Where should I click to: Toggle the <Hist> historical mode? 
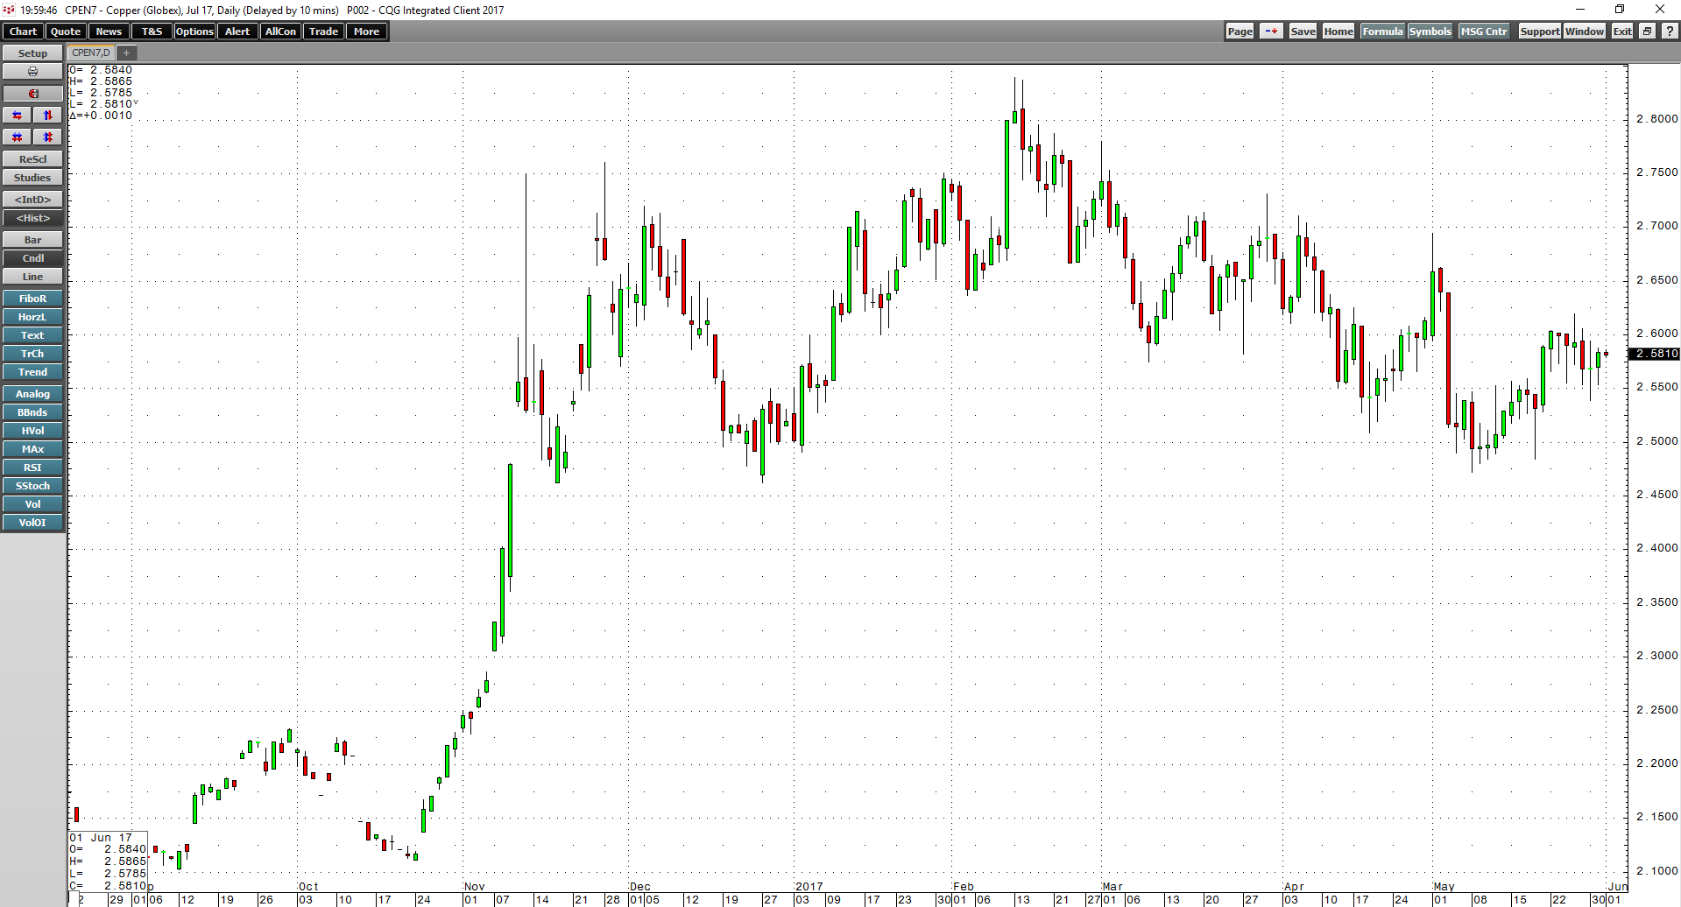(32, 218)
